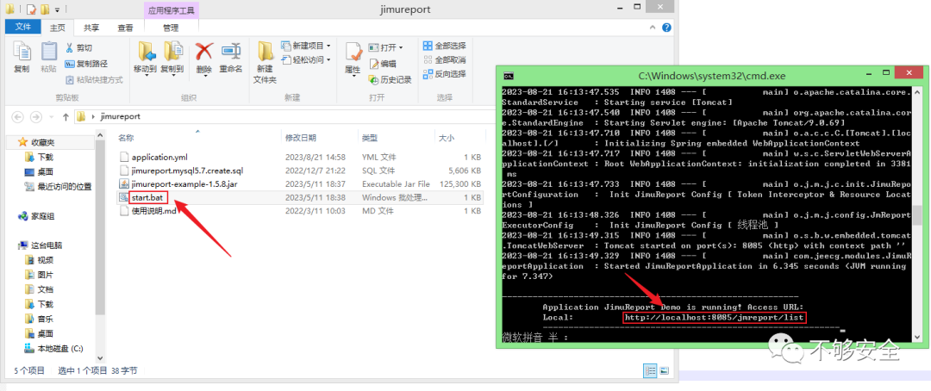The image size is (931, 391).
Task: Click History (历史记录) in ribbon
Action: [391, 79]
